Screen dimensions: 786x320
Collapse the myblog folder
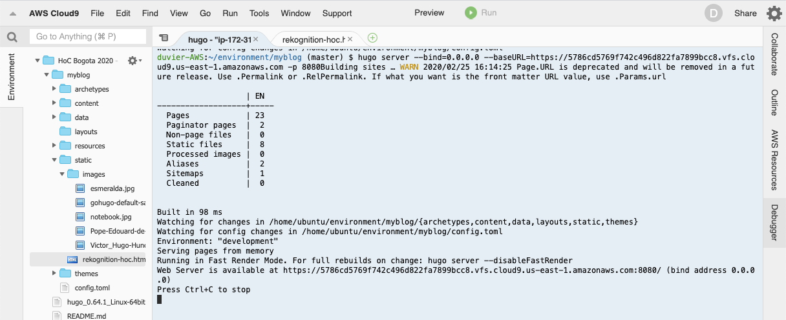pyautogui.click(x=47, y=75)
